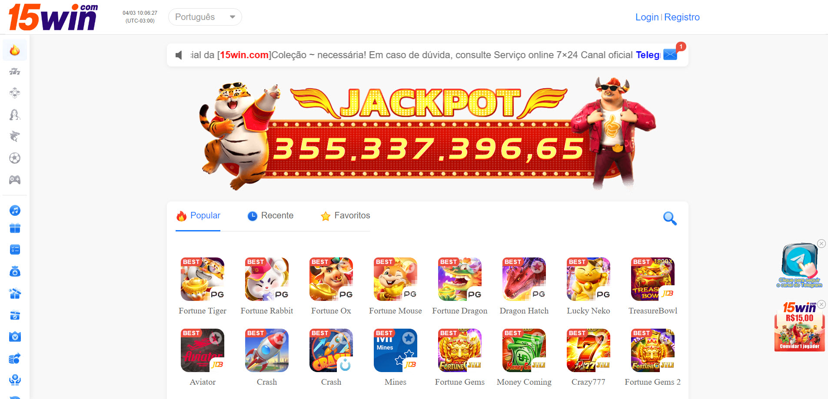The width and height of the screenshot is (828, 399).
Task: Click the music note sidebar icon
Action: pyautogui.click(x=15, y=211)
